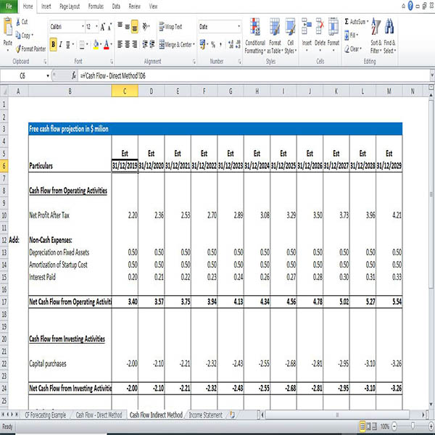
Task: Open the Font Color dropdown arrow
Action: (111, 44)
